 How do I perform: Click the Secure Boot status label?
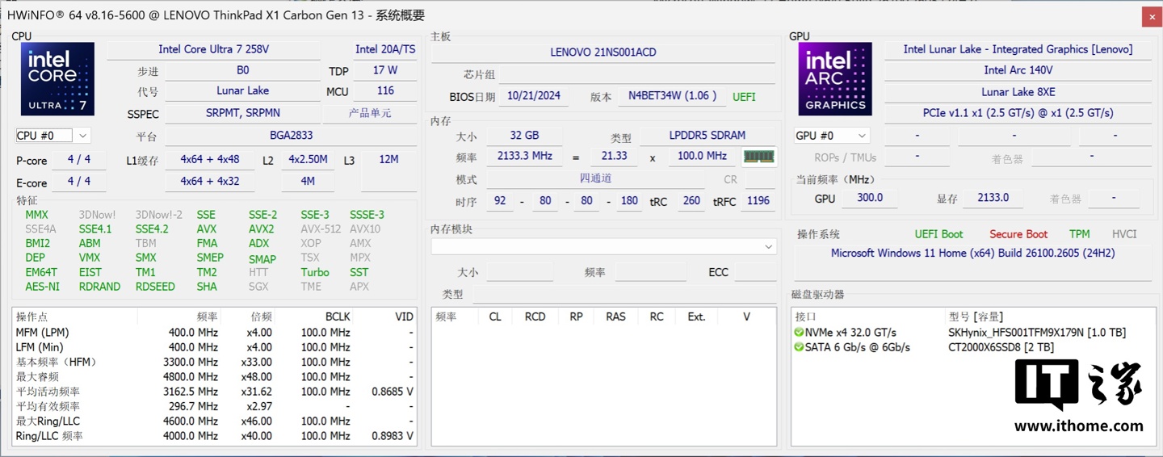[1018, 234]
